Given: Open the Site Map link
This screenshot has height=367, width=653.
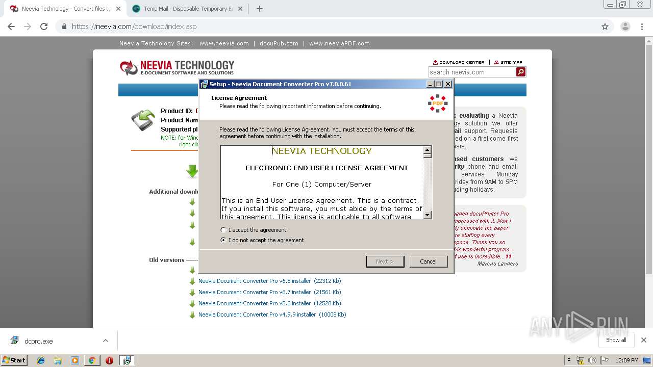Looking at the screenshot, I should click(x=508, y=62).
